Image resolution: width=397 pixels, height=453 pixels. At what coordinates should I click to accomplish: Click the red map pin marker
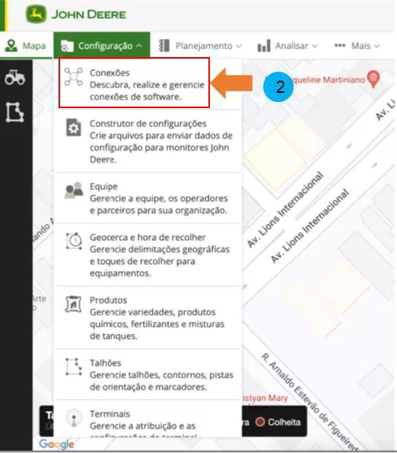pyautogui.click(x=373, y=79)
